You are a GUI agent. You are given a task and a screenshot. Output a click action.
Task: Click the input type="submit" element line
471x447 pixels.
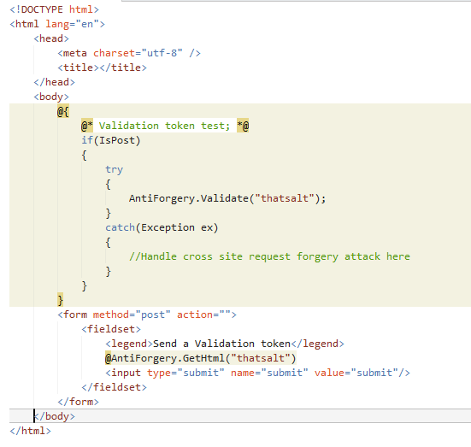pyautogui.click(x=257, y=373)
